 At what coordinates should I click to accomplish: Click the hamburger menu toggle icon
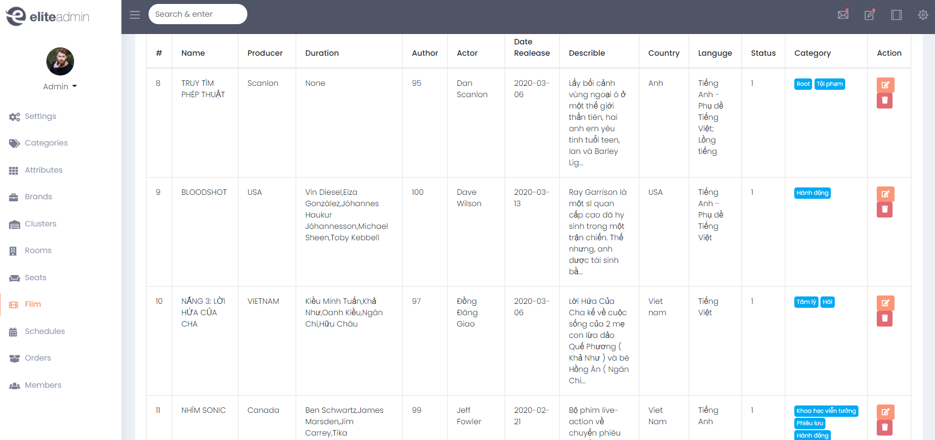(x=135, y=15)
